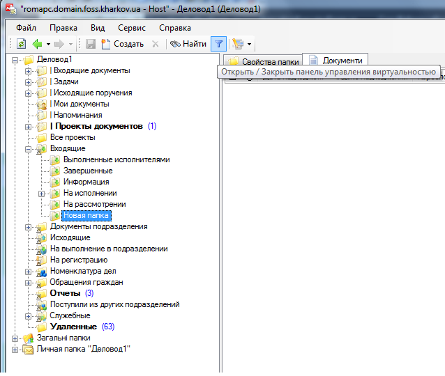Click the Личная папка envelope icon
Screen dimensions: 445x376
click(x=29, y=349)
